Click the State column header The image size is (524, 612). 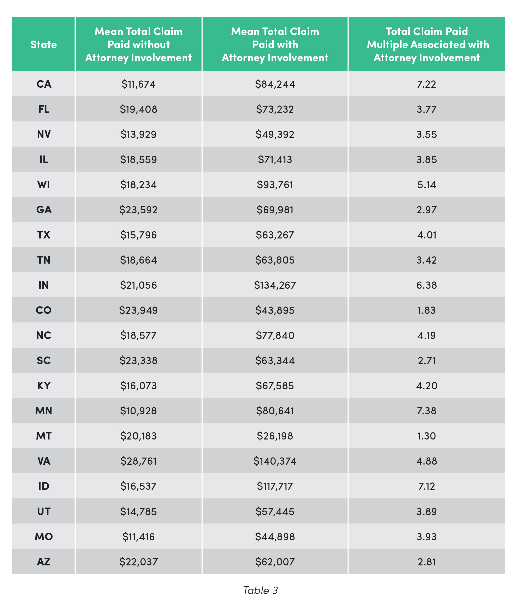(x=43, y=44)
